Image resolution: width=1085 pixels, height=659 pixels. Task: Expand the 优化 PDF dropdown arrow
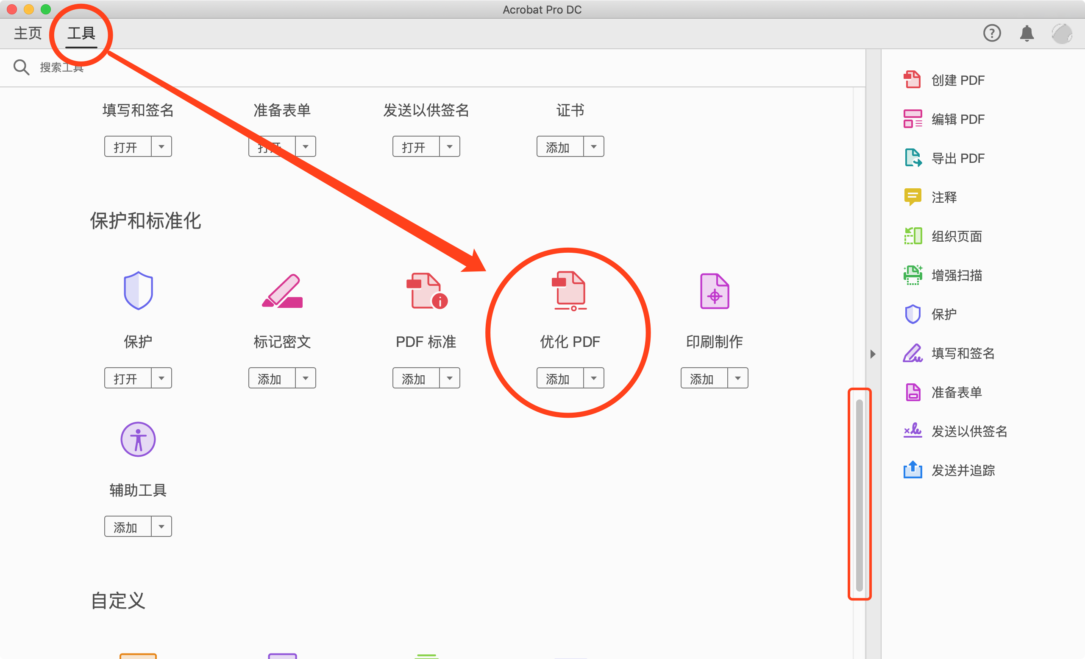594,378
